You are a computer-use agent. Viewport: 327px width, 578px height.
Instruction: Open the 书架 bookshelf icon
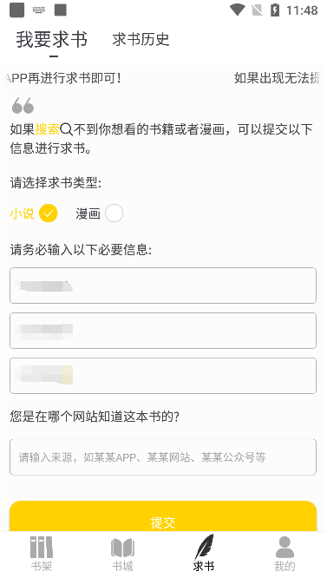click(42, 548)
